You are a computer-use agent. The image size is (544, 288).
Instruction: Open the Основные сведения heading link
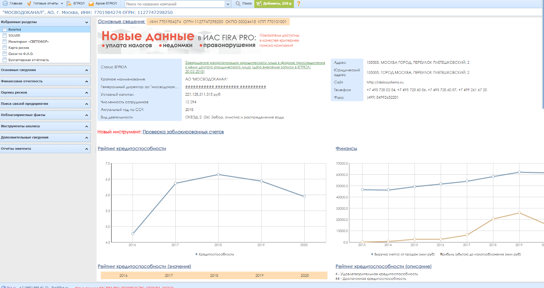[x=121, y=22]
